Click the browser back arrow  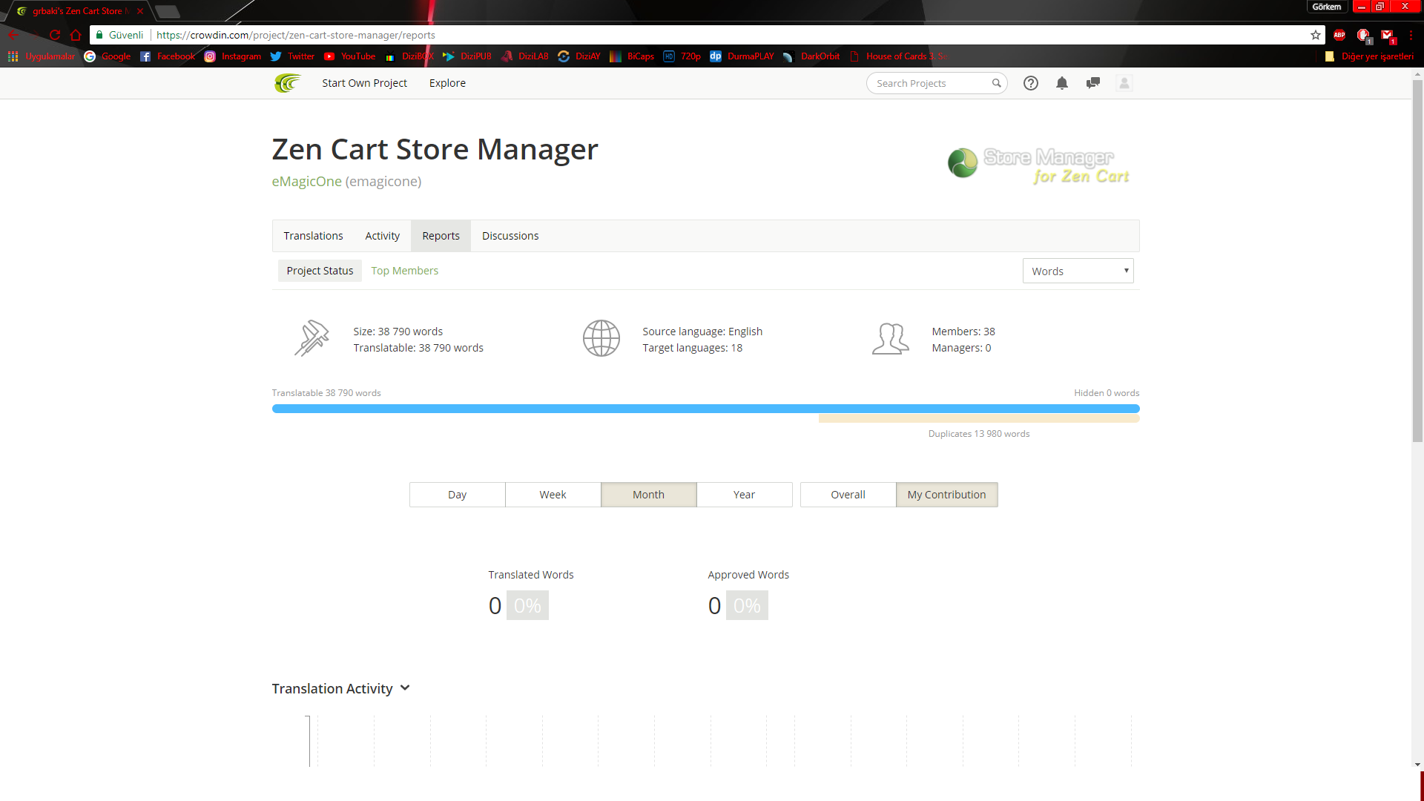click(x=13, y=35)
